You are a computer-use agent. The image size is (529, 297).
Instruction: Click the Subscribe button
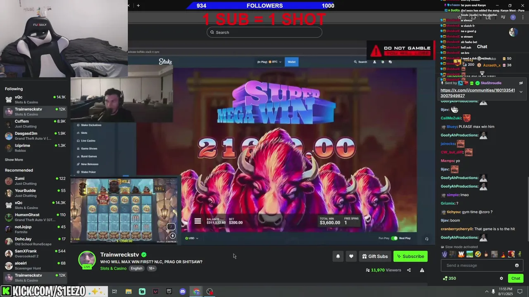tap(410, 256)
